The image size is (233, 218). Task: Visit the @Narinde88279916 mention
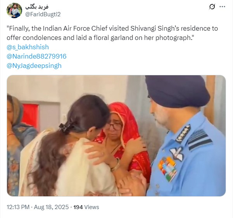pos(36,56)
